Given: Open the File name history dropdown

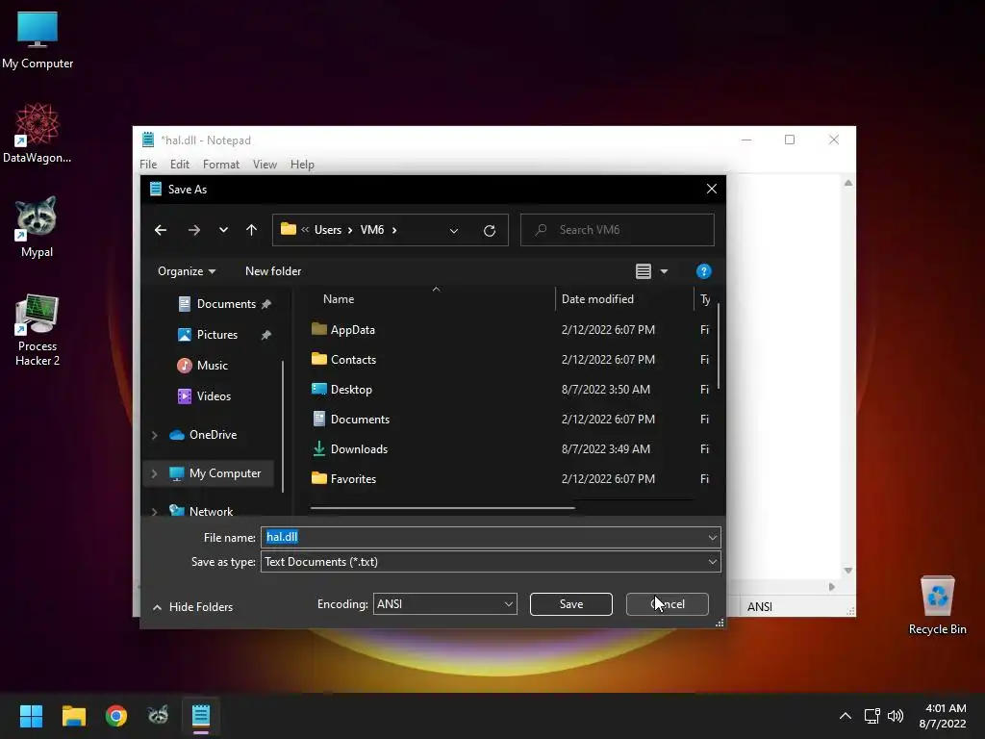Looking at the screenshot, I should pyautogui.click(x=713, y=537).
